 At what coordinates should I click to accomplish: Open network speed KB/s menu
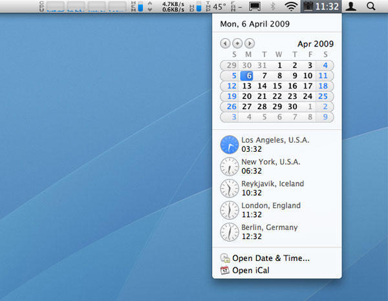[173, 6]
